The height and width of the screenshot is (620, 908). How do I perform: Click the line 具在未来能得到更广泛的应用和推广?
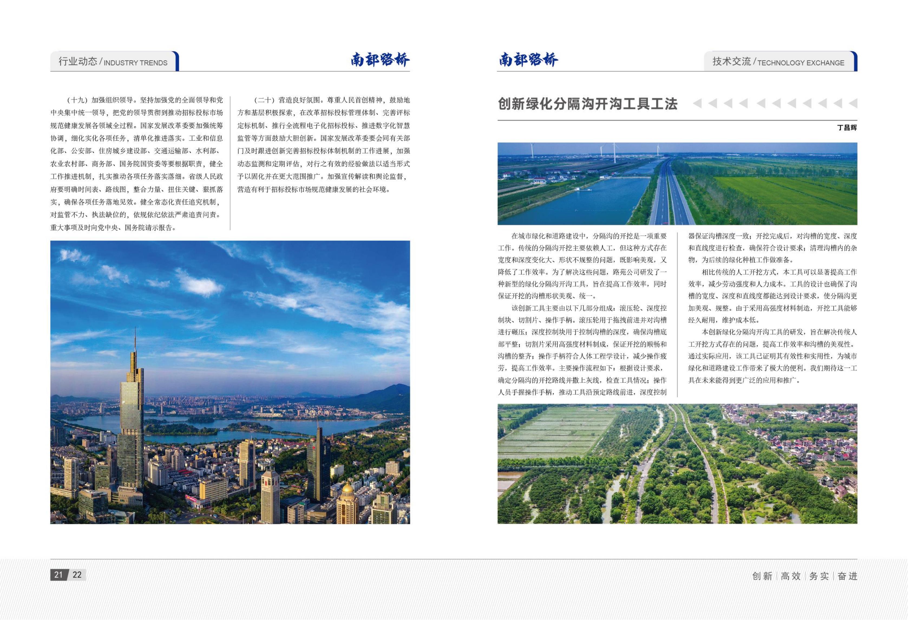click(x=745, y=380)
